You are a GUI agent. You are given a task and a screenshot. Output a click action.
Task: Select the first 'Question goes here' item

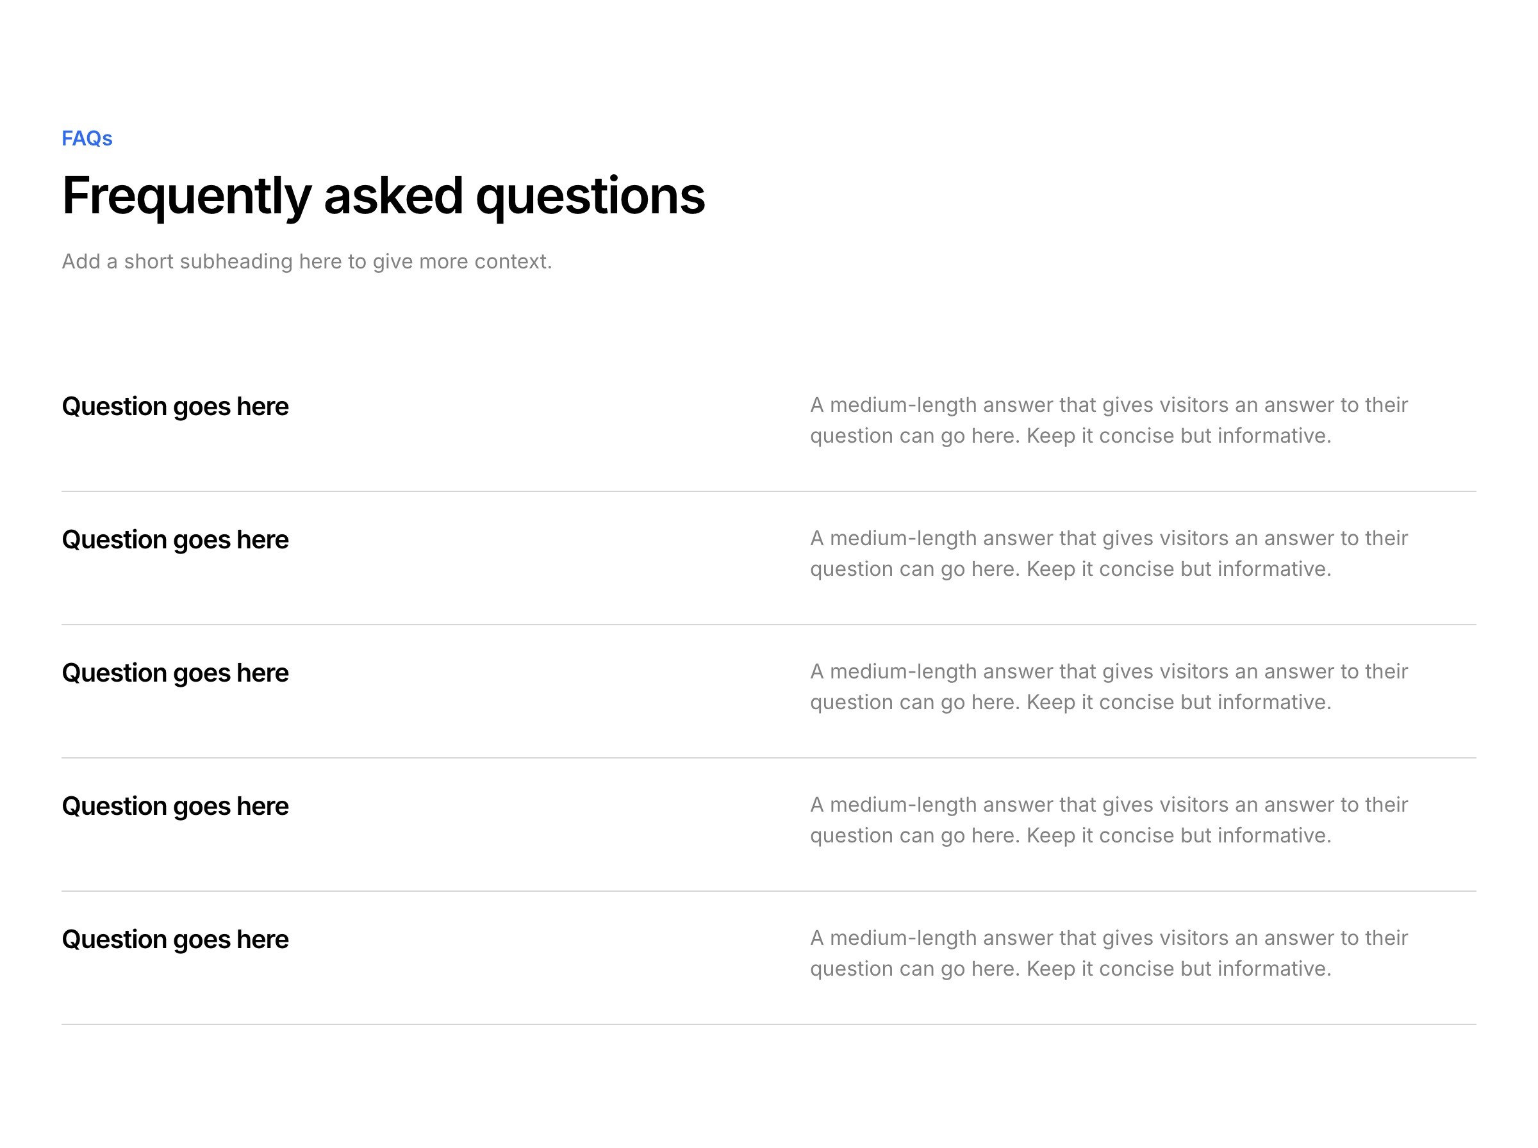tap(175, 407)
